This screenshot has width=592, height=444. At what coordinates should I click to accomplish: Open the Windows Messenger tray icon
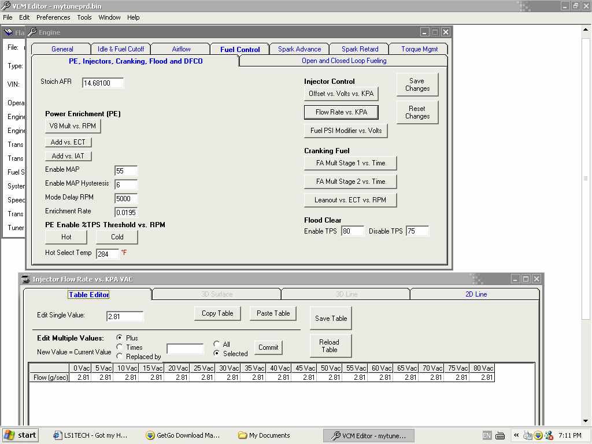click(549, 435)
